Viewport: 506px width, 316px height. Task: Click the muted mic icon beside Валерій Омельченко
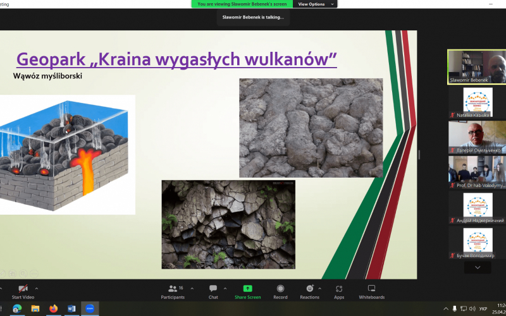[x=453, y=150]
